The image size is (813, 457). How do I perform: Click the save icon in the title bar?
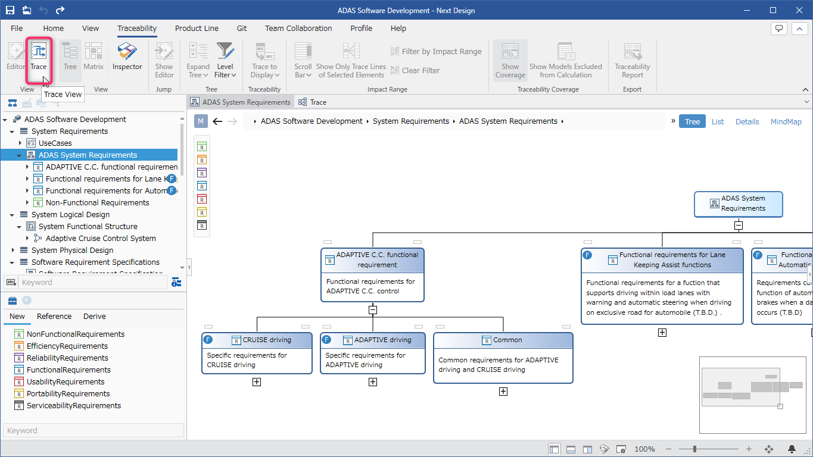coord(10,10)
